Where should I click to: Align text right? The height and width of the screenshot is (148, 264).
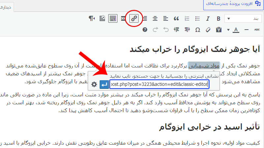(145, 18)
